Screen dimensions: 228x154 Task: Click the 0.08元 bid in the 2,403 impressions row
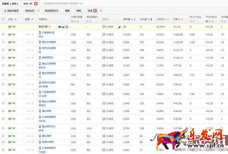[x=110, y=119]
